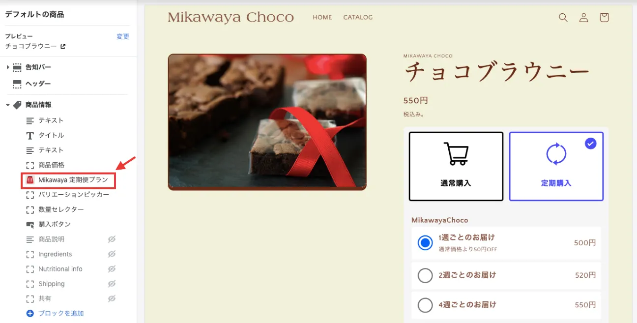
Task: Collapse the 商品情報 section
Action: tap(8, 105)
